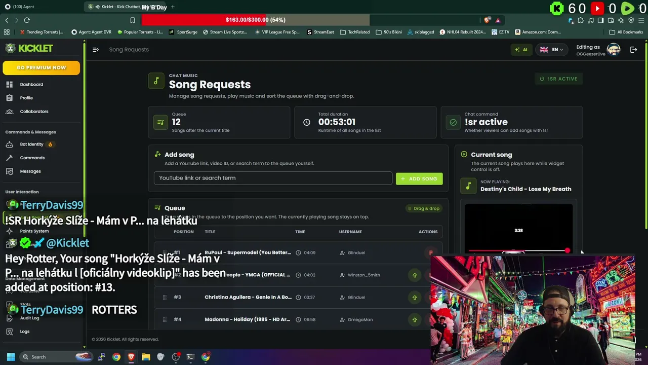Grab the drag handle for song #4
Image resolution: width=648 pixels, height=365 pixels.
pos(165,319)
